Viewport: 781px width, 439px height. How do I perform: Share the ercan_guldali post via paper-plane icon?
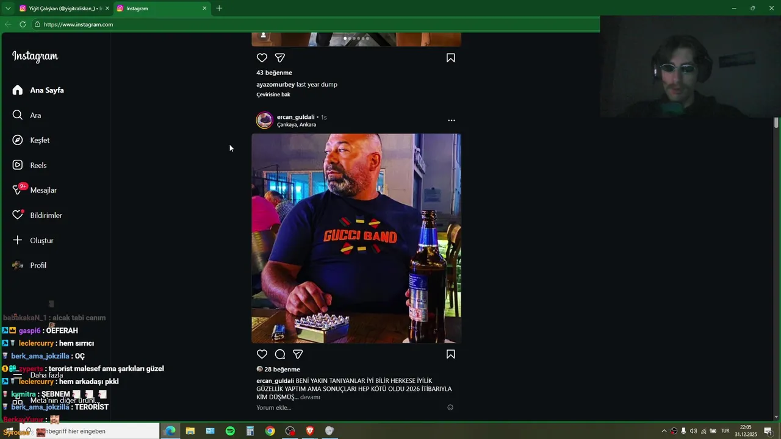[298, 354]
